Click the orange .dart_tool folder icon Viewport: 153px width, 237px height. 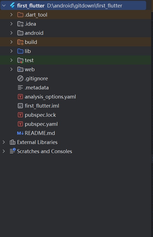point(20,15)
